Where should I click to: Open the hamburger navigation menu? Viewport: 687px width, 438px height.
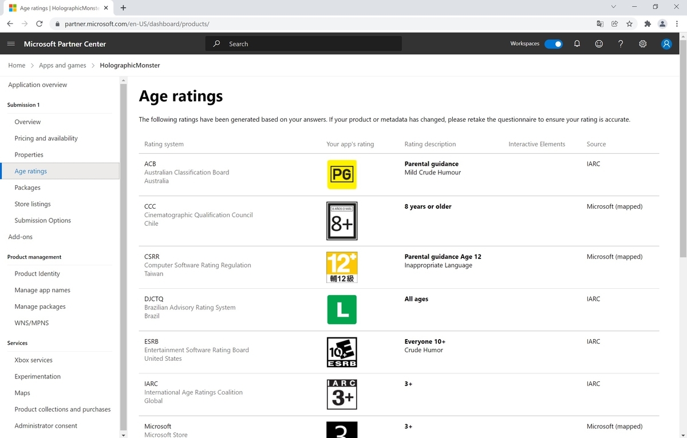tap(11, 44)
